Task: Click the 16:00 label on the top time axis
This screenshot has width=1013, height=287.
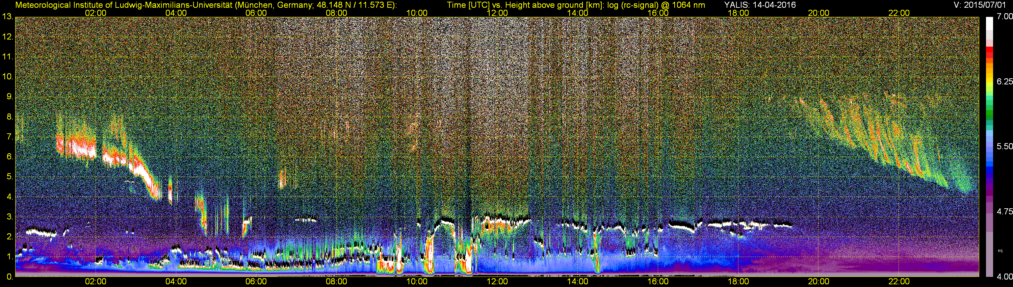Action: 658,13
